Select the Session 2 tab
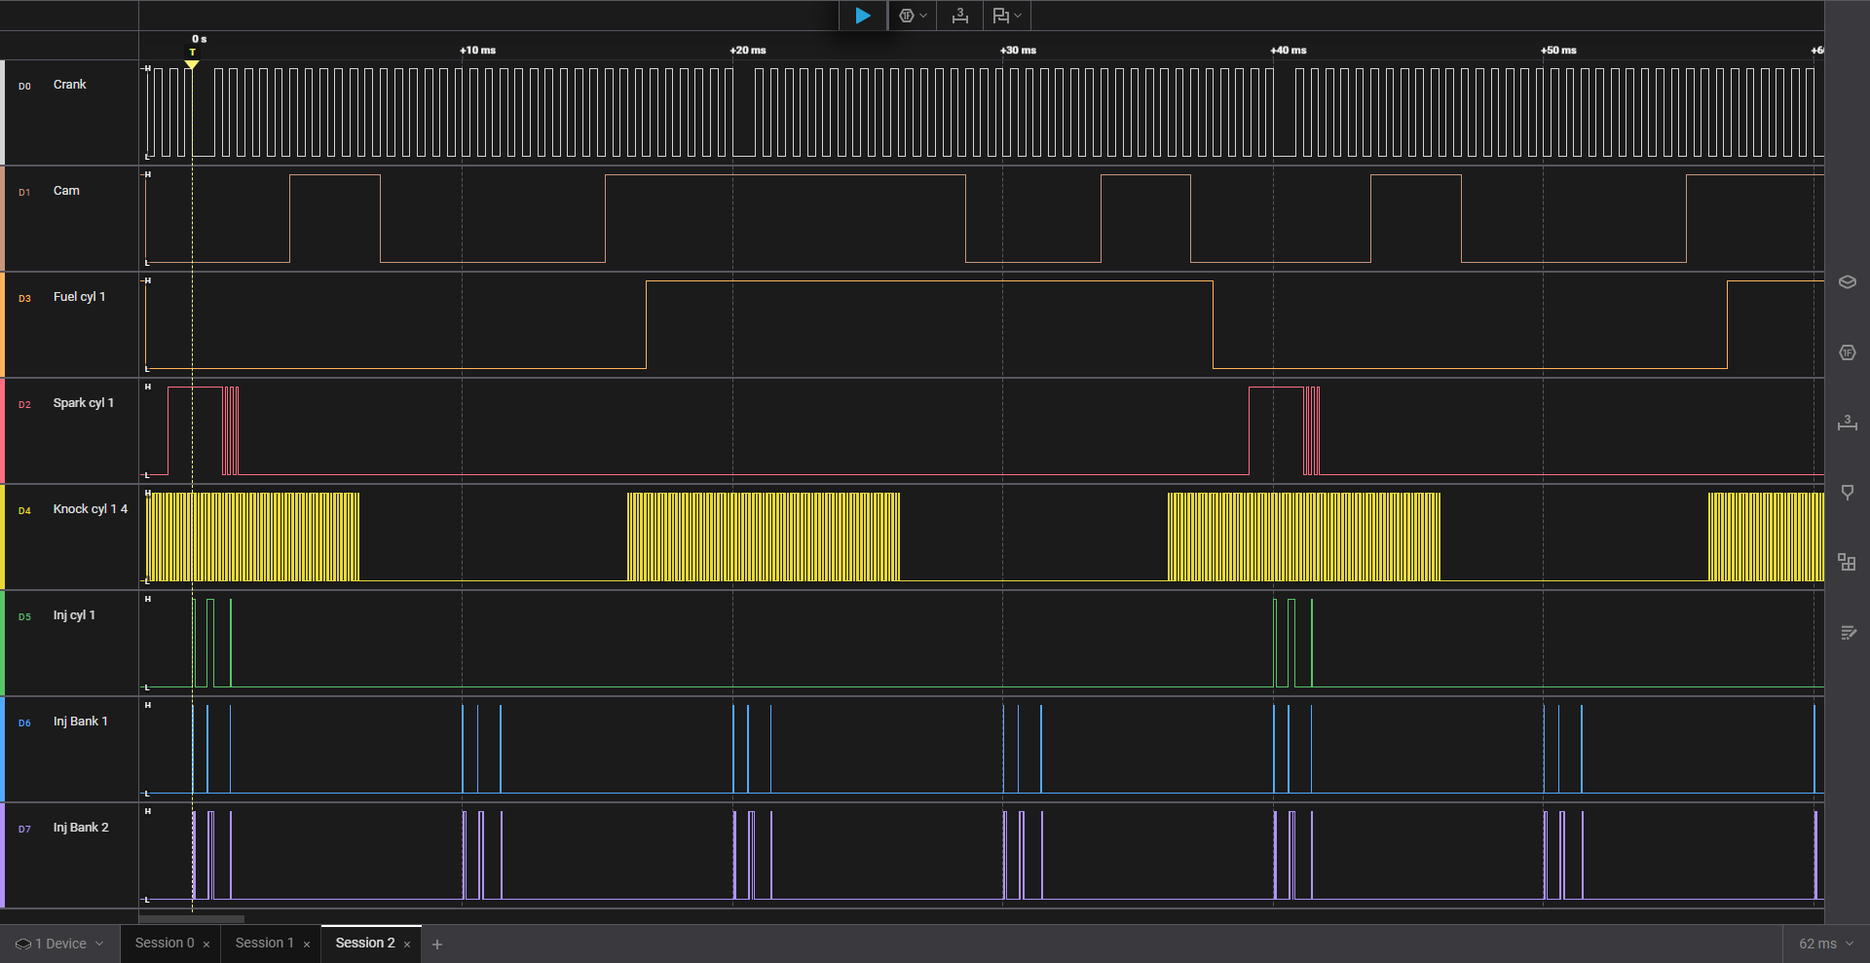 365,944
